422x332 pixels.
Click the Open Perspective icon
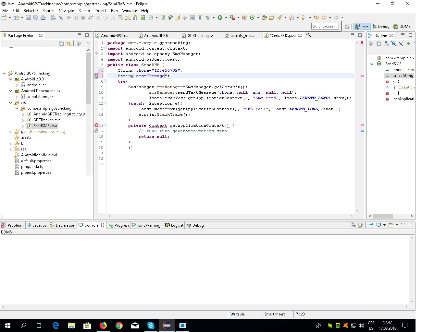347,27
